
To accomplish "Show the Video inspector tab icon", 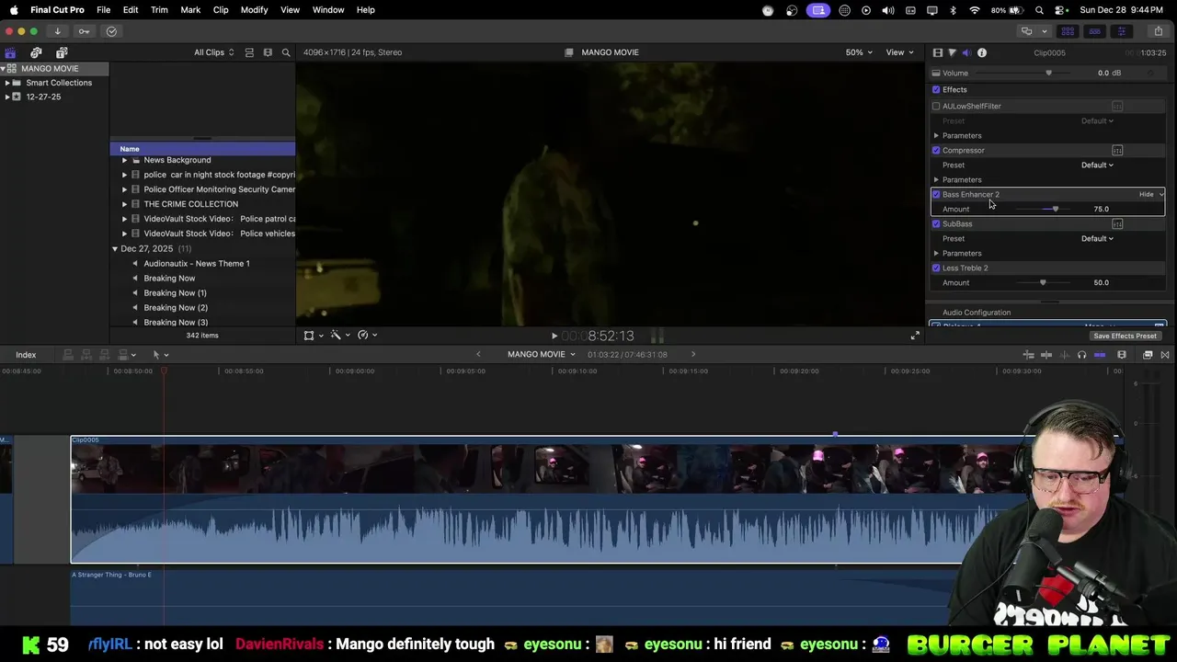I will coord(937,52).
